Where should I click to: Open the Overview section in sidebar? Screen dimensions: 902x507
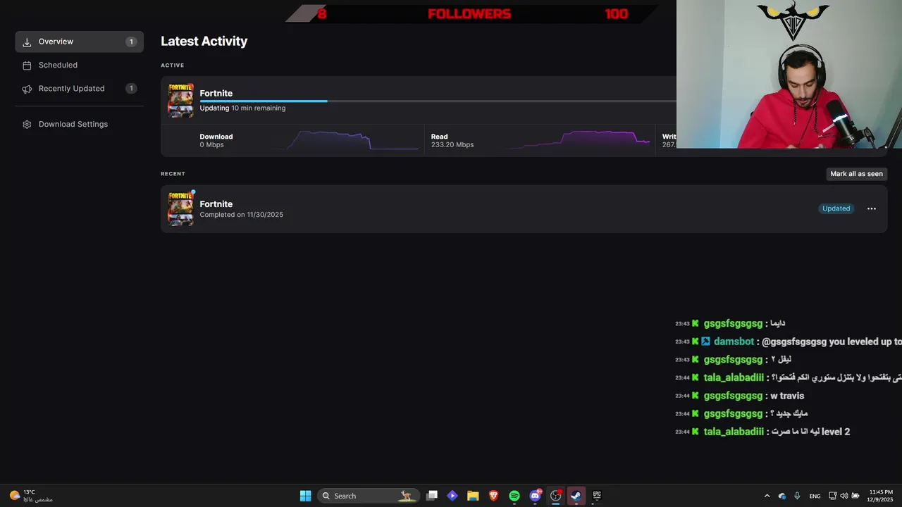pos(79,42)
